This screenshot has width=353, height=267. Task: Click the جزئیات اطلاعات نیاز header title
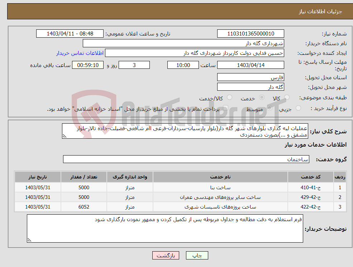pyautogui.click(x=320, y=11)
